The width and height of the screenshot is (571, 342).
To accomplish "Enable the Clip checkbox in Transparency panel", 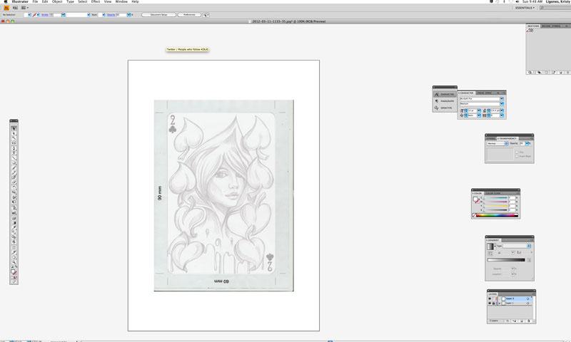I will (x=517, y=152).
